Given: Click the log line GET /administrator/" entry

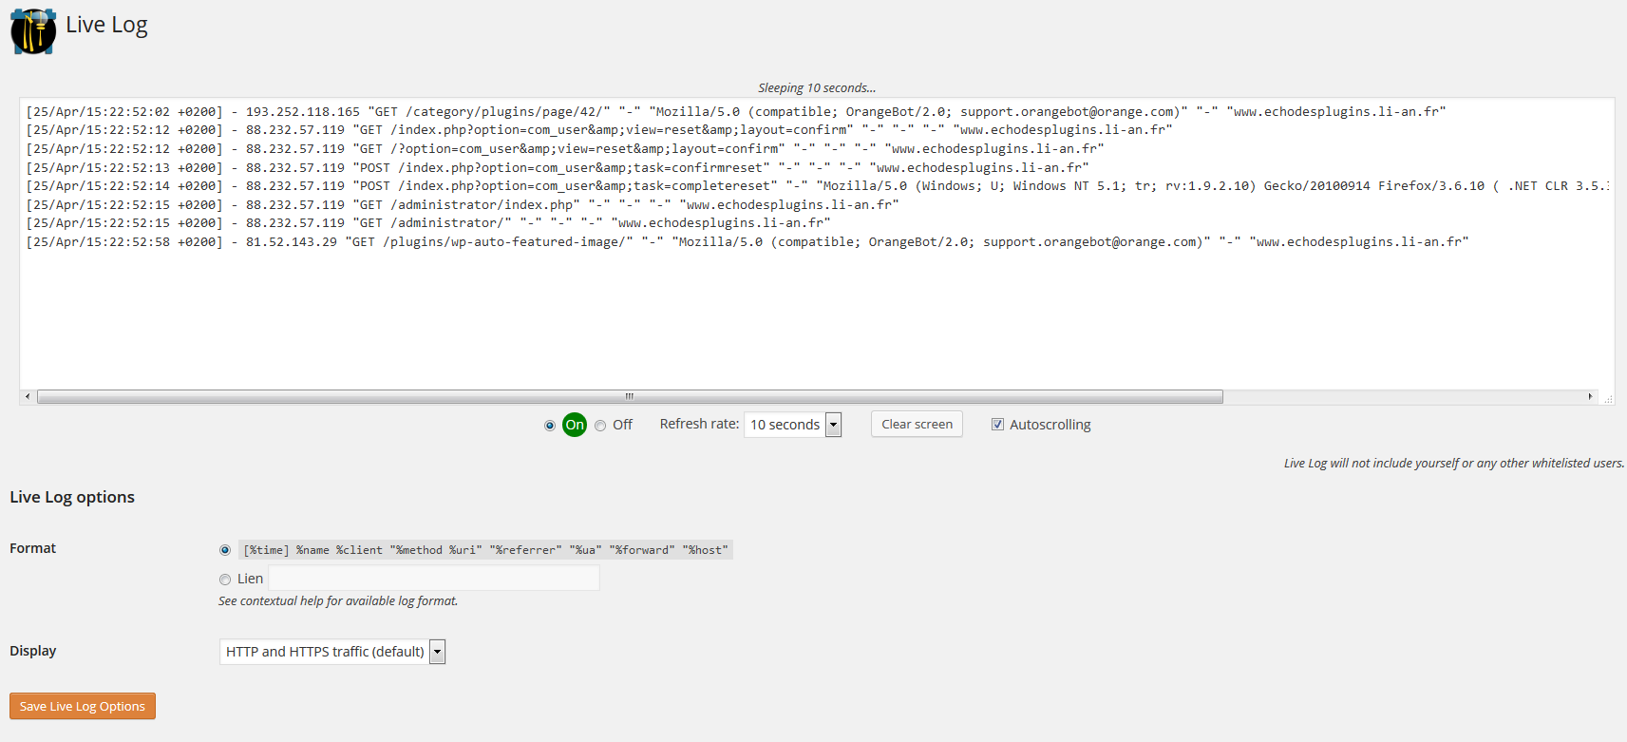Looking at the screenshot, I should (x=428, y=223).
